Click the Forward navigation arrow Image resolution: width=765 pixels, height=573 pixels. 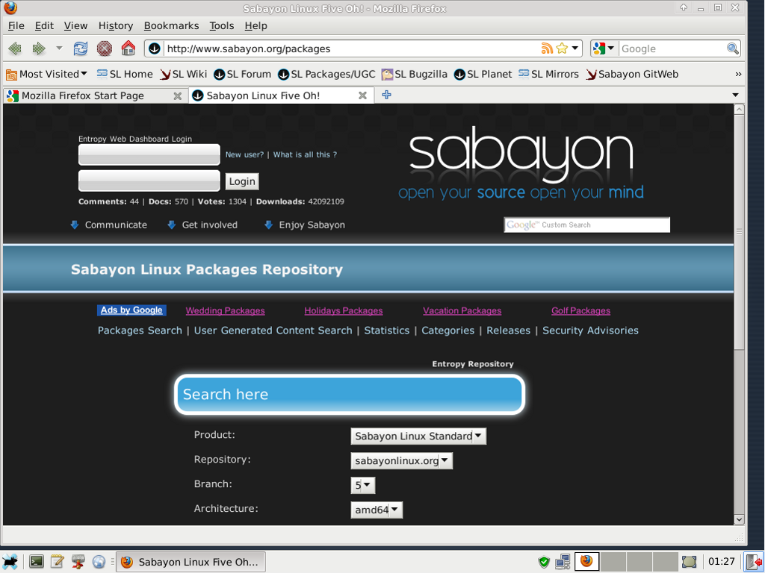click(39, 48)
